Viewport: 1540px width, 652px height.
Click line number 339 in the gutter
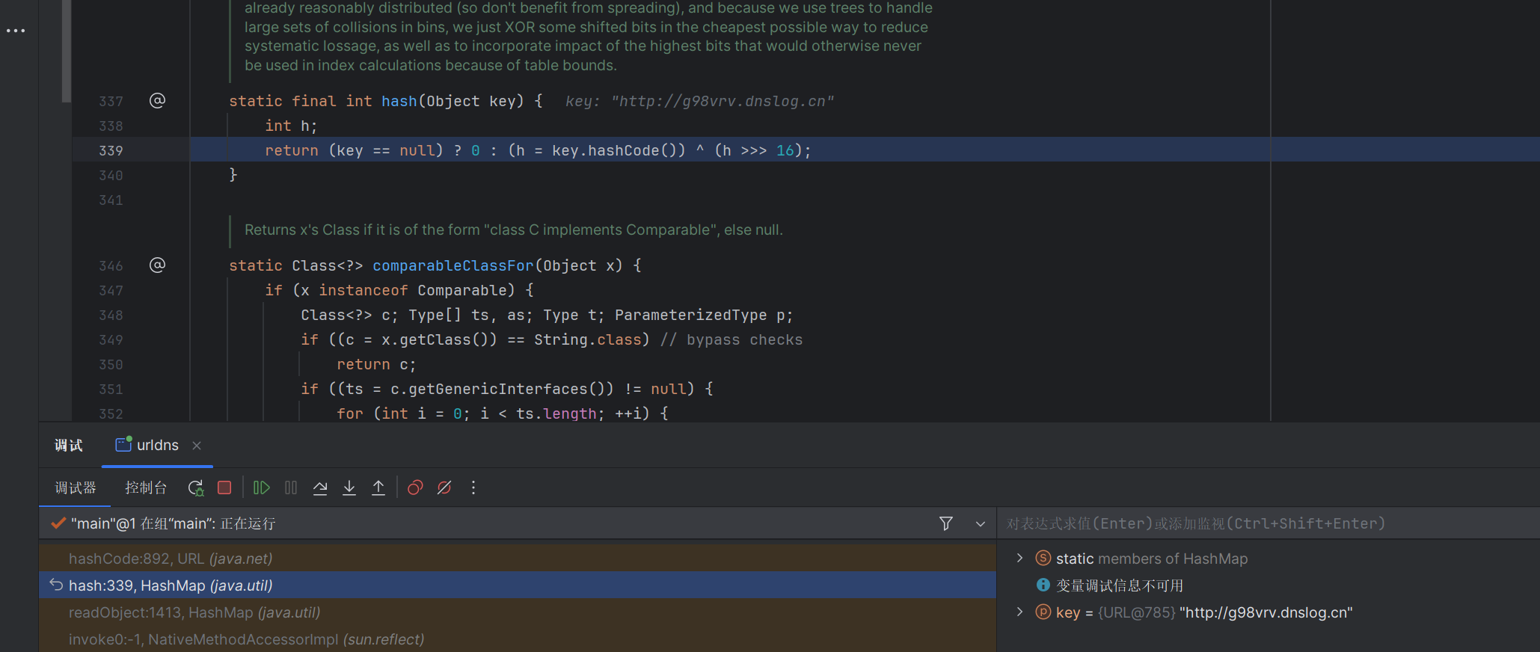coord(111,150)
